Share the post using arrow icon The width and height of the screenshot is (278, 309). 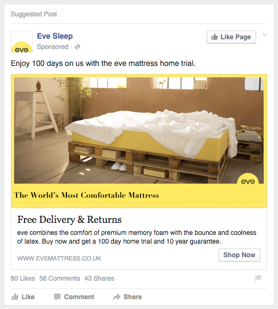tap(128, 297)
